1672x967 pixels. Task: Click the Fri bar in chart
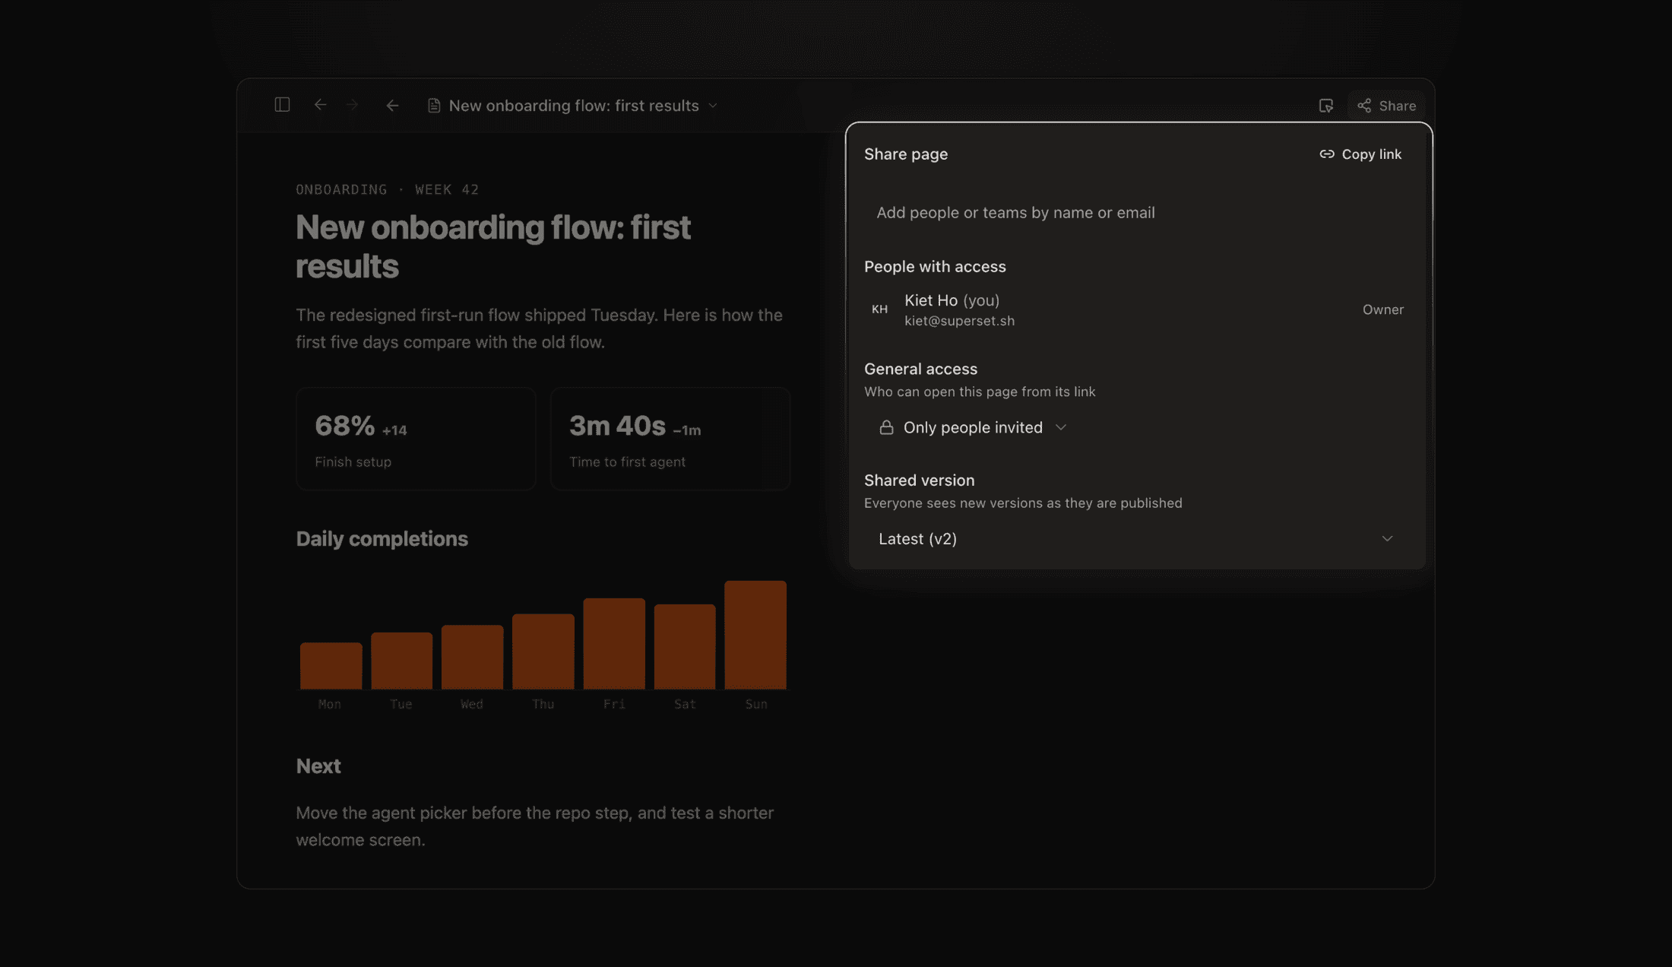click(x=614, y=643)
